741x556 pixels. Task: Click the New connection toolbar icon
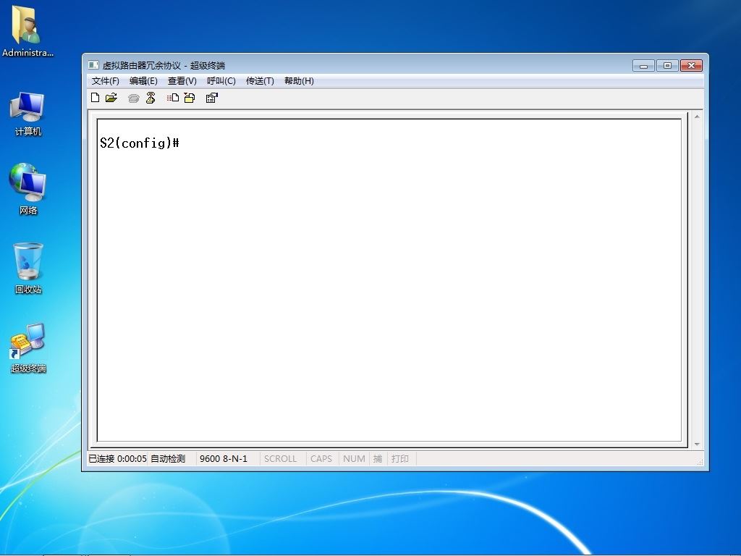tap(95, 98)
